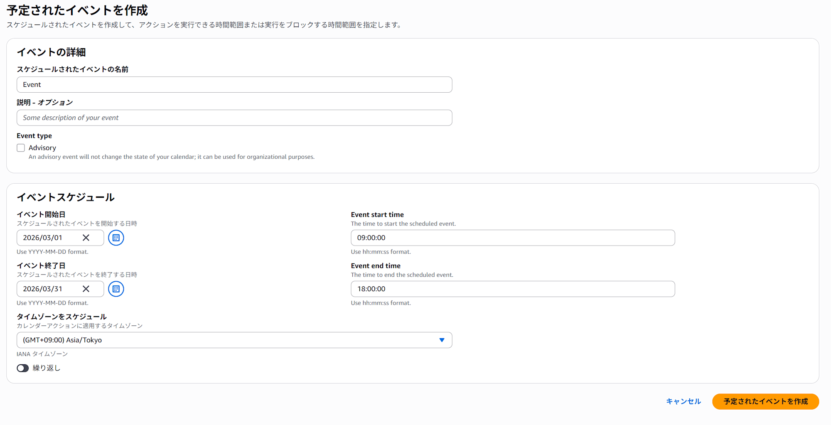Turn on the 繰り返し toggle switch

click(23, 368)
